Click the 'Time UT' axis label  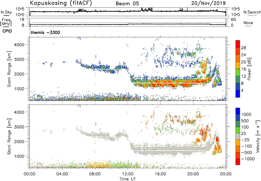coord(128,179)
